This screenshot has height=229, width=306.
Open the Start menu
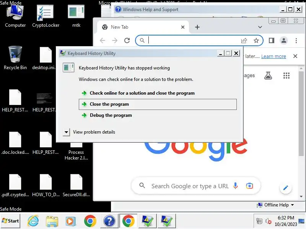10,221
